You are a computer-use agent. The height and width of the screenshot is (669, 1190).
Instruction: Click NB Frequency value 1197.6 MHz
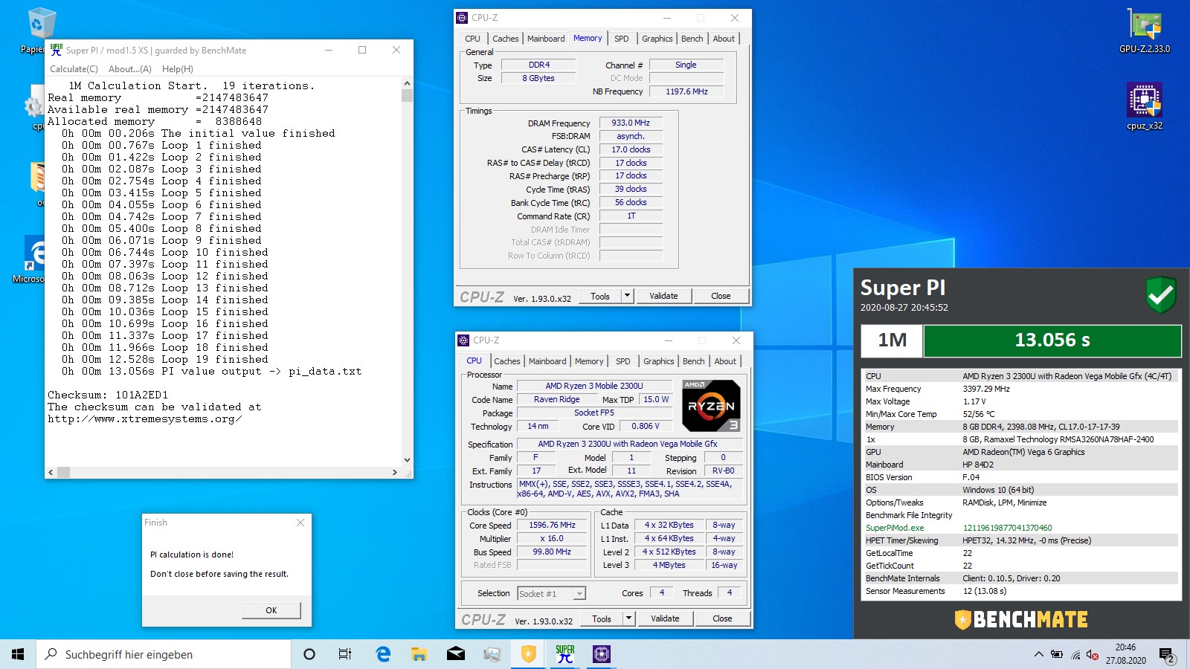tap(686, 91)
